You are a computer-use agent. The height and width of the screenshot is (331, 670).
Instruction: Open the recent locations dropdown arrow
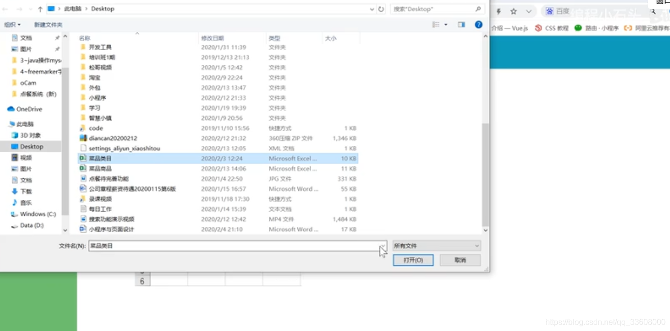pyautogui.click(x=30, y=9)
